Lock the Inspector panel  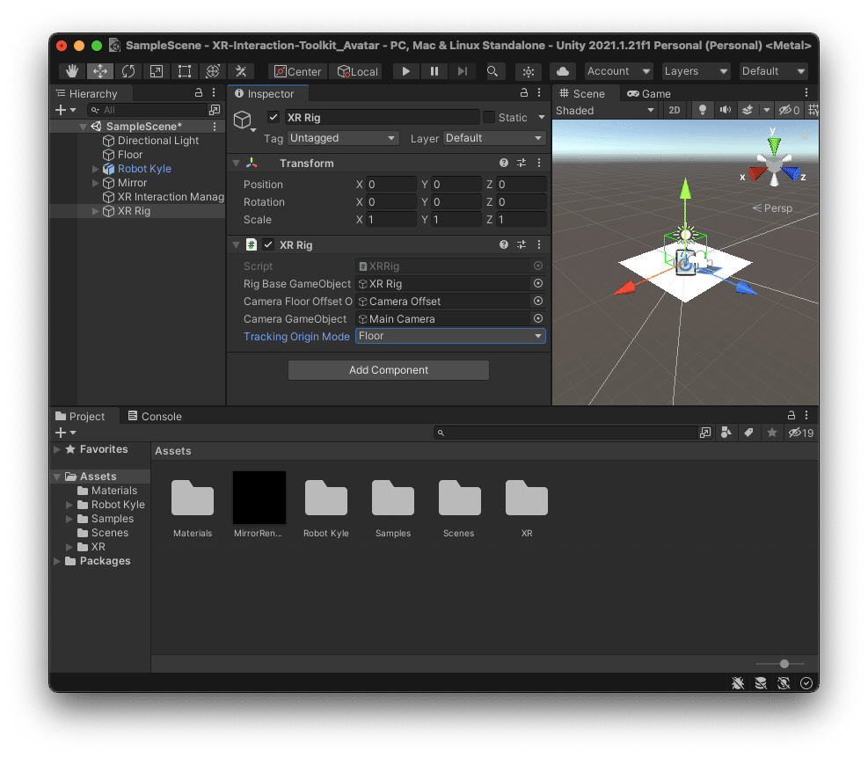click(523, 92)
